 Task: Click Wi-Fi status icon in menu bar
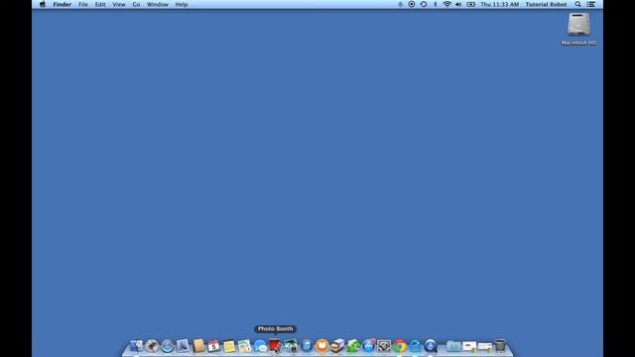pyautogui.click(x=447, y=4)
